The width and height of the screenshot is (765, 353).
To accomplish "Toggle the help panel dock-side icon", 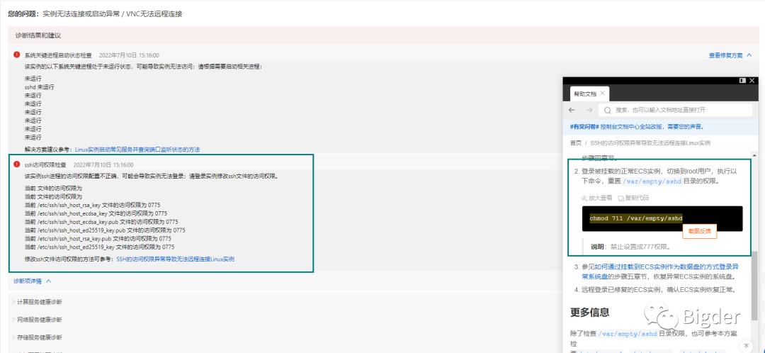I will click(742, 81).
